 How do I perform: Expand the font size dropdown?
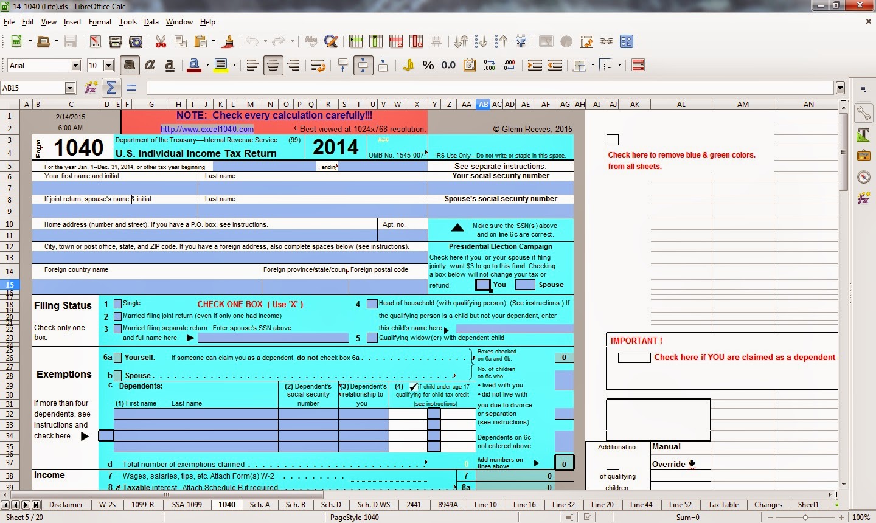[109, 66]
